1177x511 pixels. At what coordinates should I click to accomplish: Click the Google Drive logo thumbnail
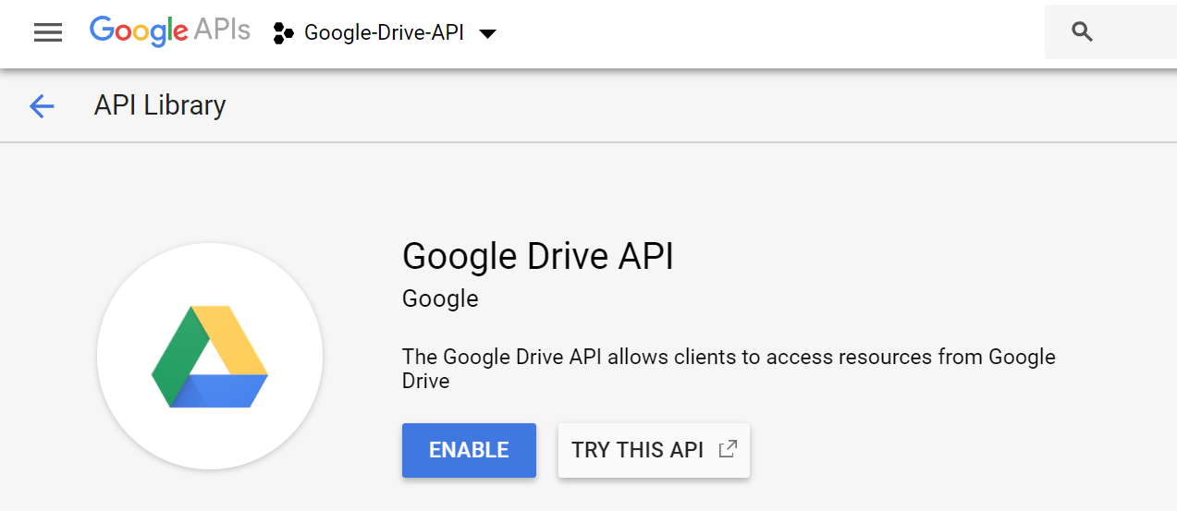click(x=210, y=356)
